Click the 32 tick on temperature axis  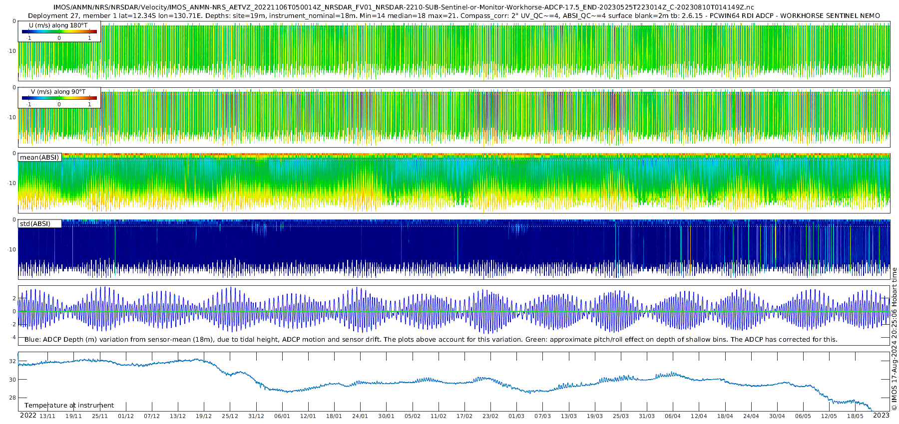click(12, 361)
